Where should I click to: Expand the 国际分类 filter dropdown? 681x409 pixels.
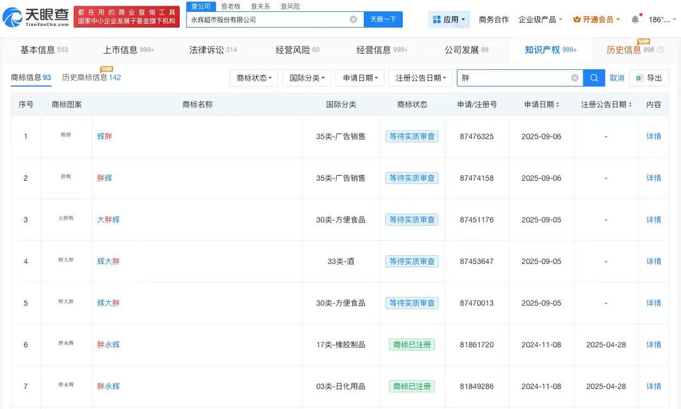pos(308,78)
